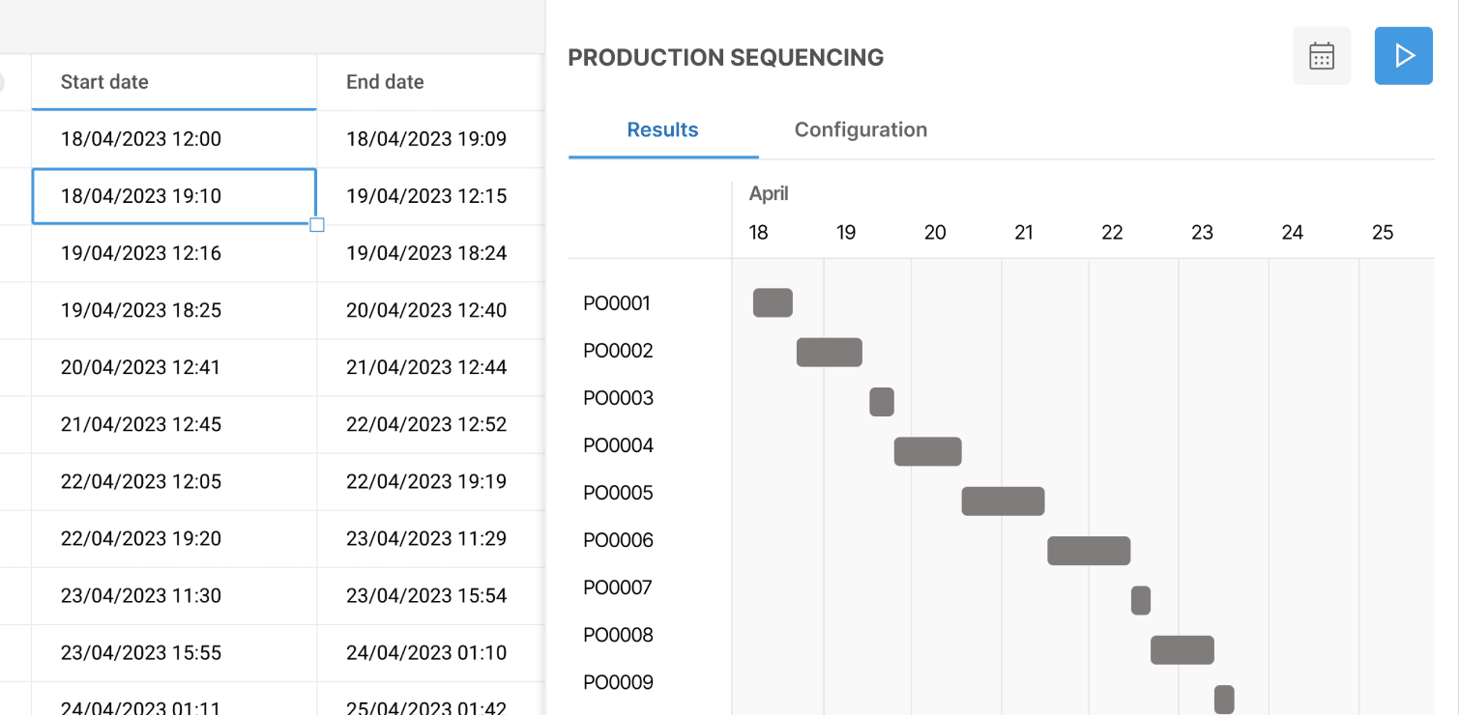Select the highlighted cell 18/04/2023 19:10
This screenshot has width=1460, height=715.
coord(174,196)
